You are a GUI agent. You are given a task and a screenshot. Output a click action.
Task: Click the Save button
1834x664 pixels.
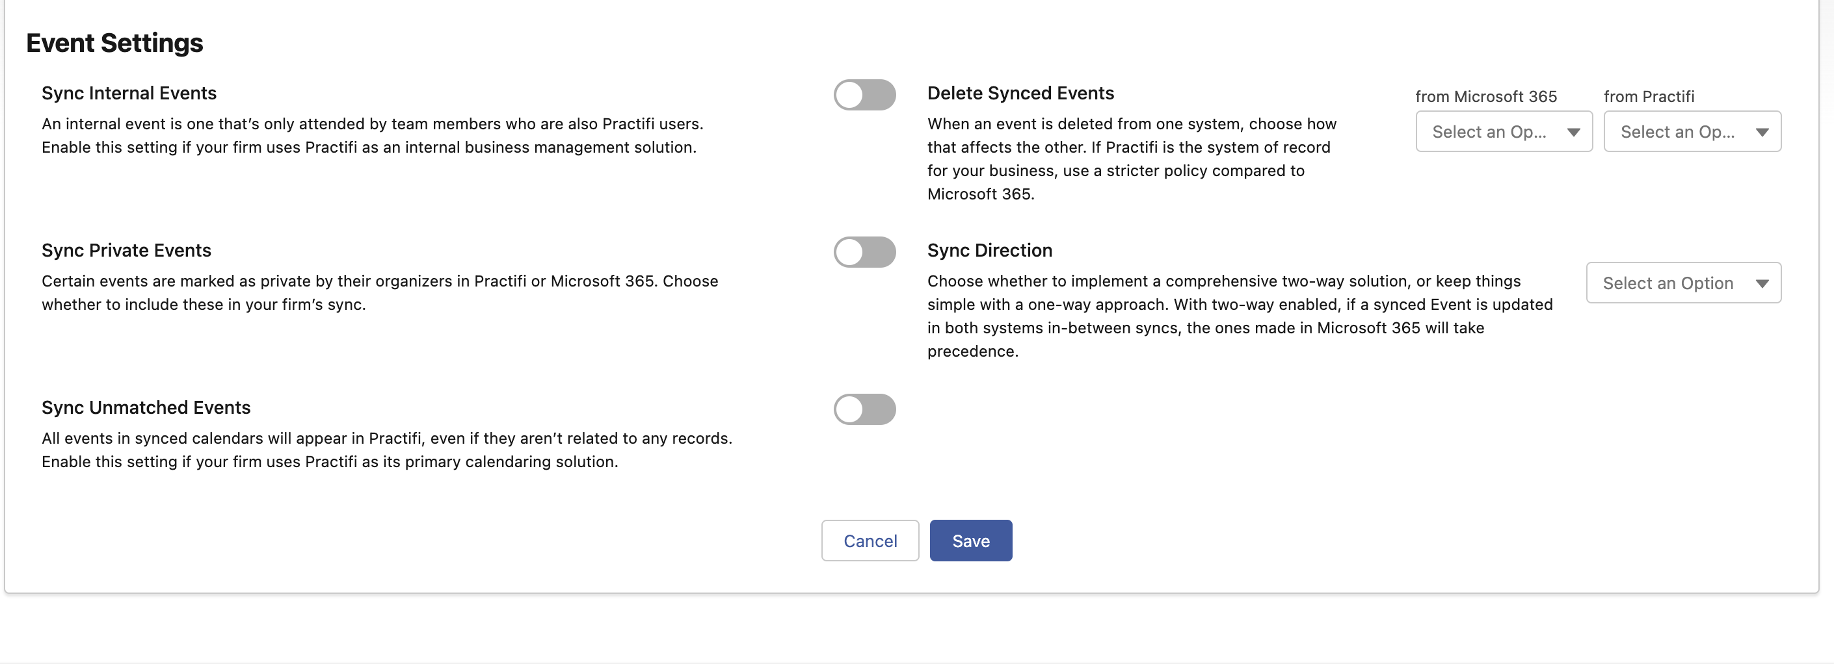pos(970,541)
